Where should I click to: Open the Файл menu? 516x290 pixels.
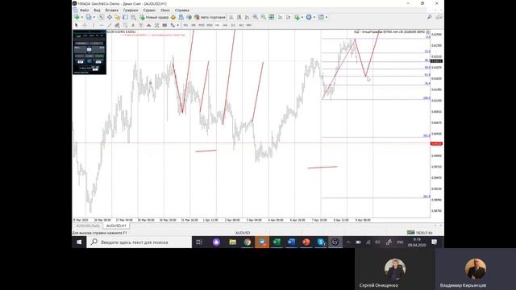pyautogui.click(x=84, y=10)
